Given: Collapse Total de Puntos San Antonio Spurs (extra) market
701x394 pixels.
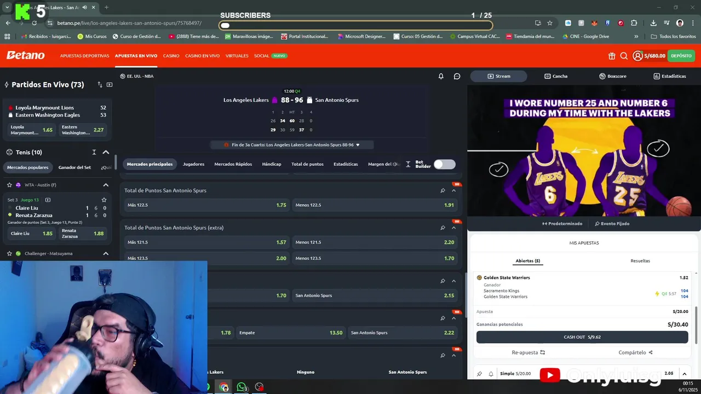Looking at the screenshot, I should point(453,228).
